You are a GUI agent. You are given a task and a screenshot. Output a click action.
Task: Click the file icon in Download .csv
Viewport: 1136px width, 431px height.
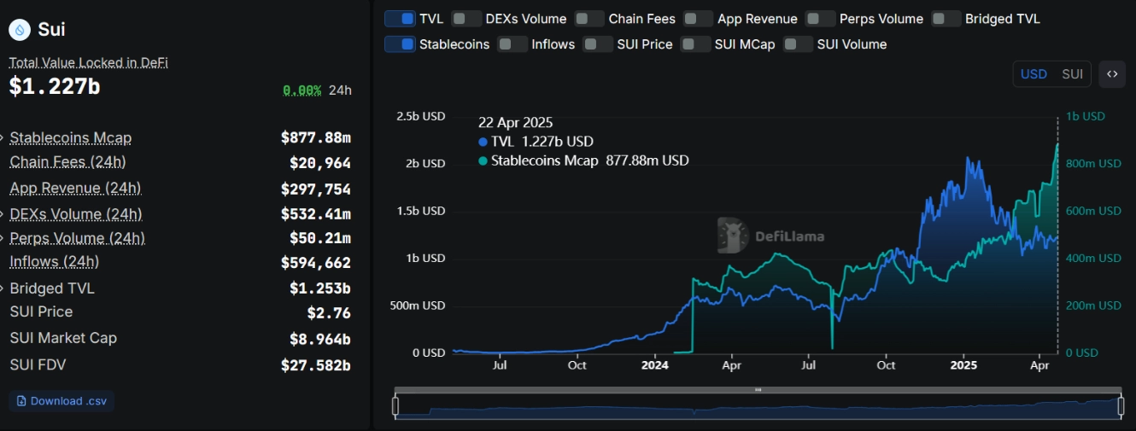(22, 401)
